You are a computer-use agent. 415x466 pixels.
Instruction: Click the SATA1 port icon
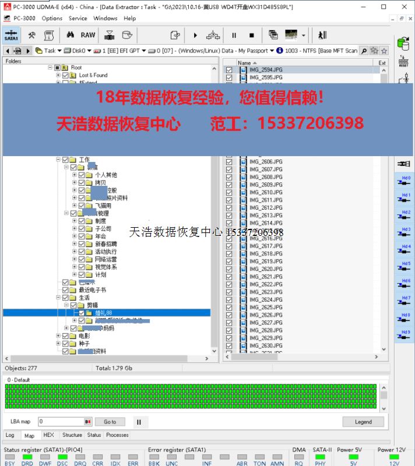[10, 35]
